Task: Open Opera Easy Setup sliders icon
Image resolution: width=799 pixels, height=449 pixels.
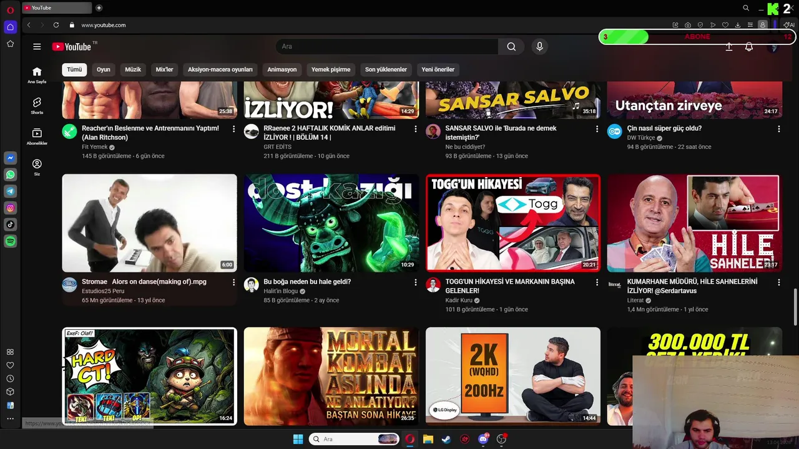Action: 750,25
